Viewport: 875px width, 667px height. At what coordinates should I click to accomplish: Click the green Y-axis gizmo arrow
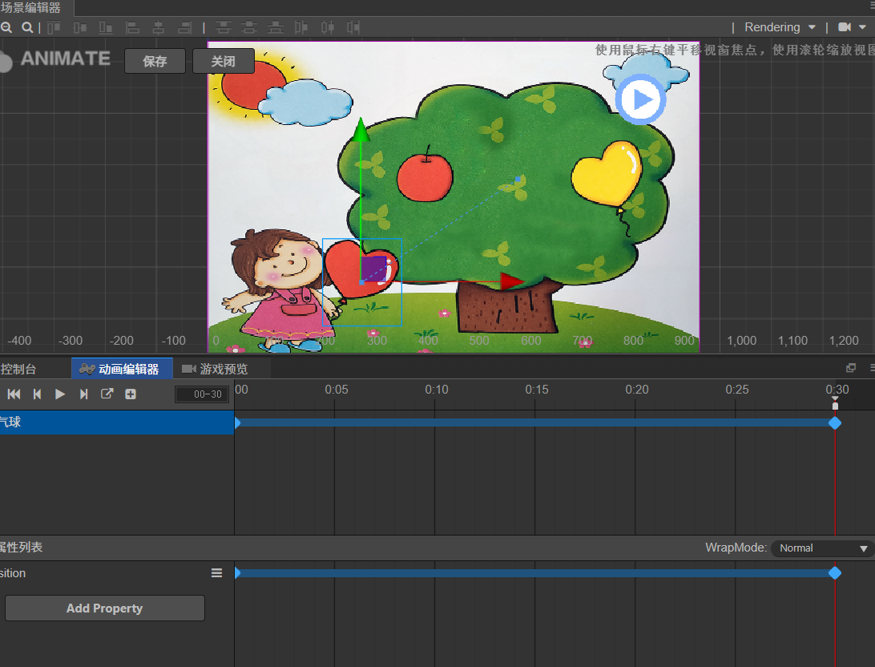[x=361, y=130]
